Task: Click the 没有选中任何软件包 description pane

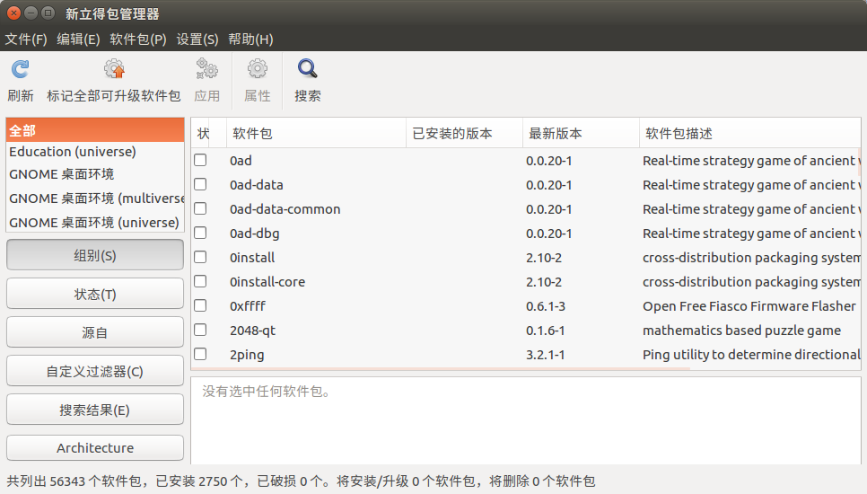Action: coord(525,420)
